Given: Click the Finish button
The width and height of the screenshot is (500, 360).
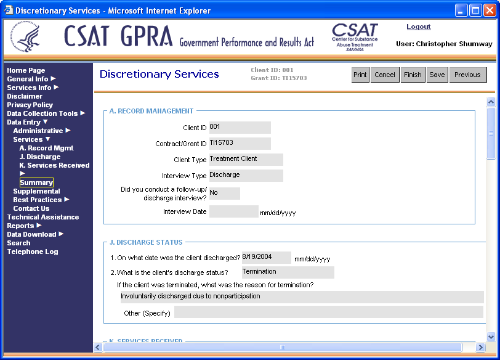Looking at the screenshot, I should click(x=413, y=75).
